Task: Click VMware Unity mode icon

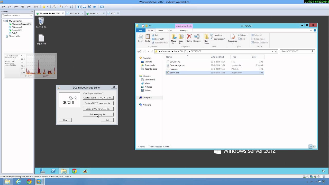Action: tap(95, 7)
